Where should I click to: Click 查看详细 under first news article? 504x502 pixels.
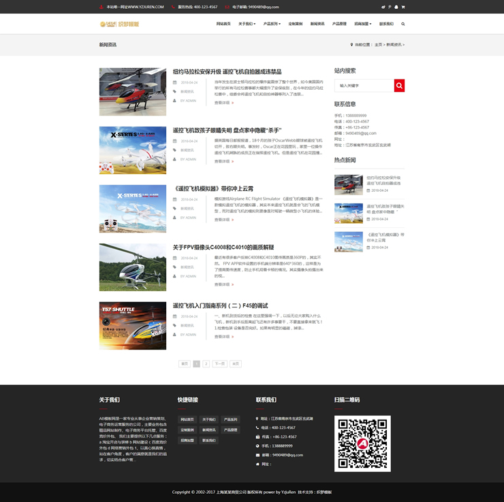[223, 103]
